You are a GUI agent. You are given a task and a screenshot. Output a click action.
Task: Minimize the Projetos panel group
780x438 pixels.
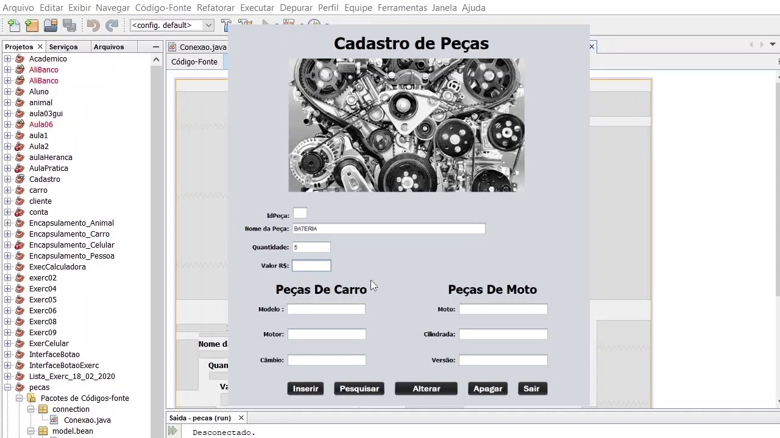pyautogui.click(x=157, y=47)
